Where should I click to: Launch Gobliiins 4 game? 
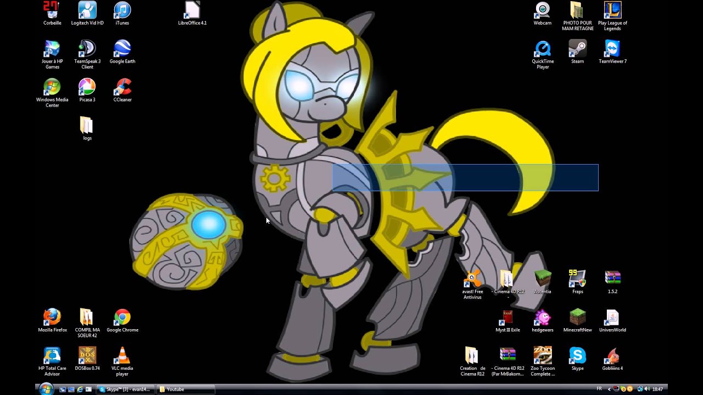[612, 359]
